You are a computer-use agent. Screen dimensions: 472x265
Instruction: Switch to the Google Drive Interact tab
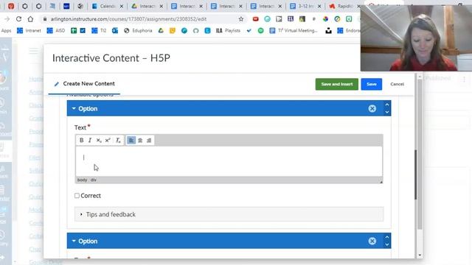point(147,6)
